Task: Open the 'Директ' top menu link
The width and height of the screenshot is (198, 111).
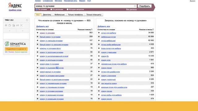Action: click(x=38, y=1)
